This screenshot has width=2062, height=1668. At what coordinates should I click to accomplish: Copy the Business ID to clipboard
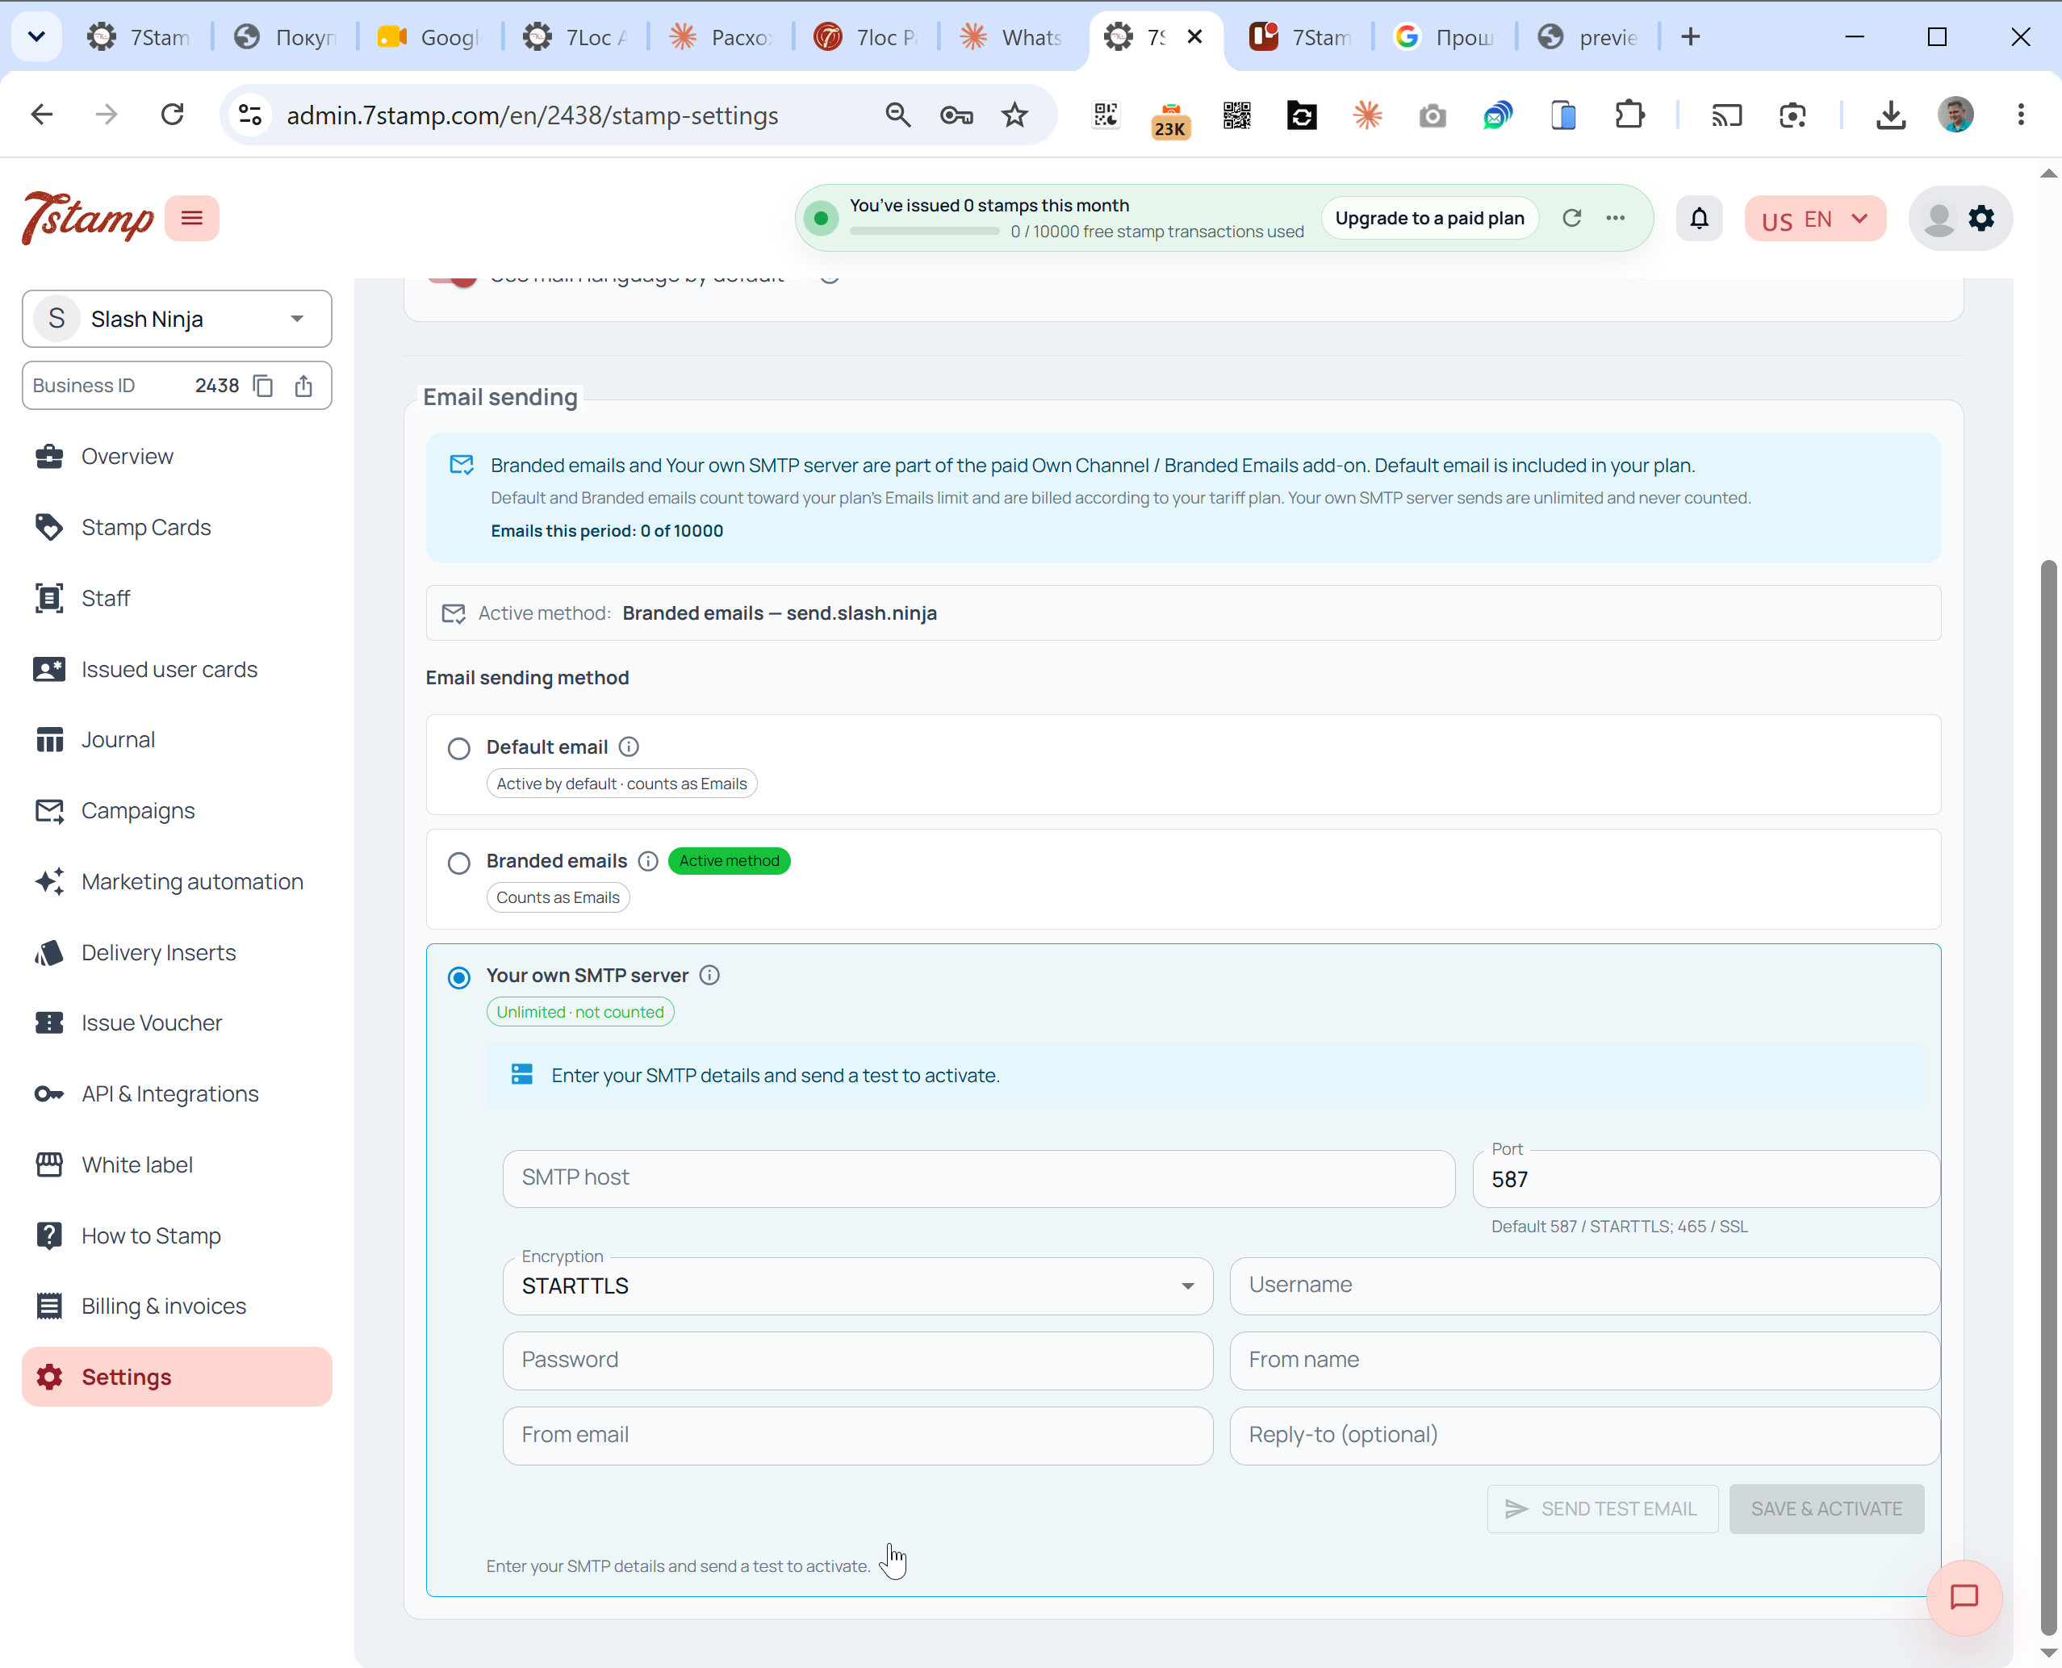pyautogui.click(x=262, y=385)
